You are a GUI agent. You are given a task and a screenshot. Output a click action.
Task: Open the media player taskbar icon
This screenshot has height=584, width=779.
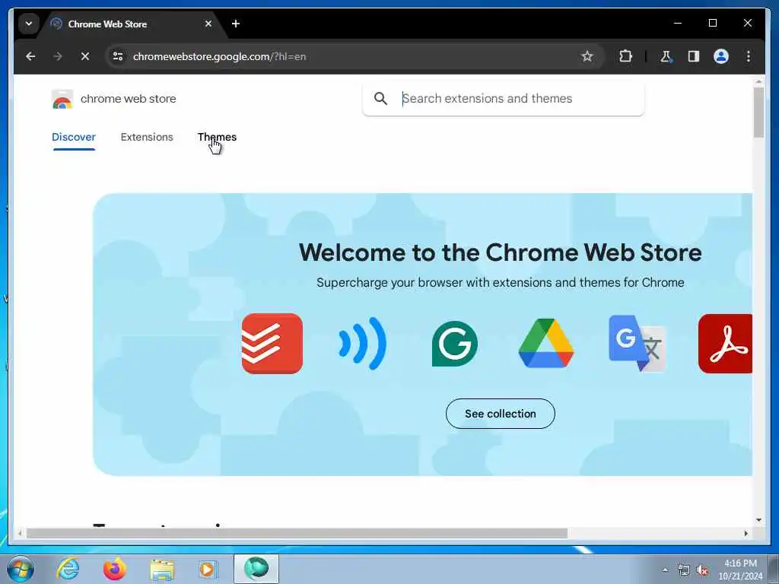coord(208,569)
